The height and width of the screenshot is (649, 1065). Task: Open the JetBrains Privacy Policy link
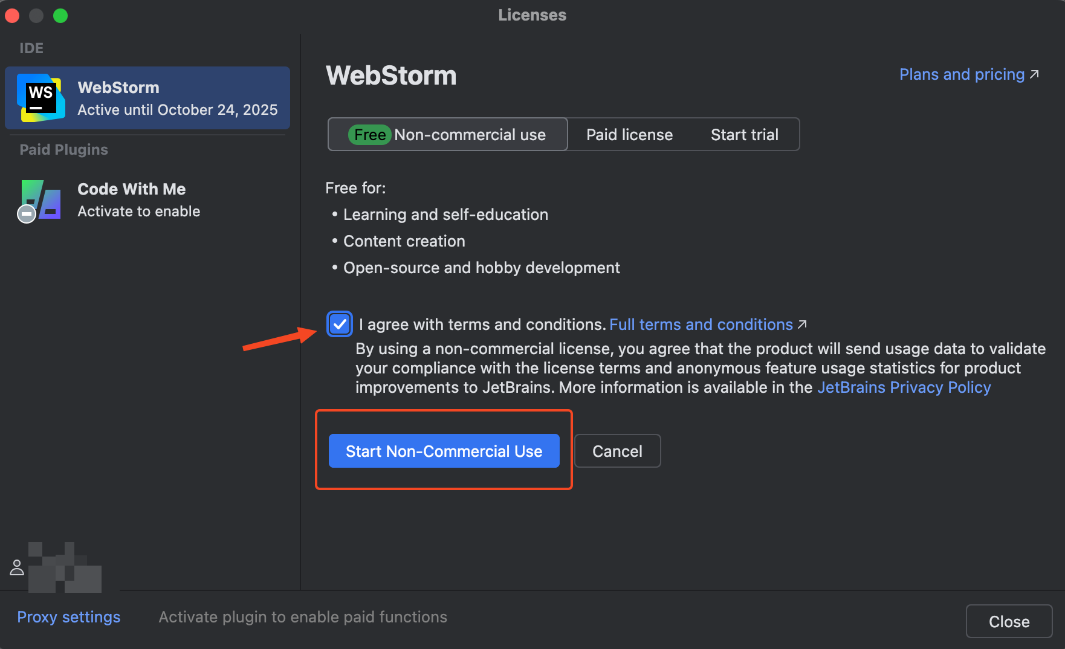click(x=904, y=387)
